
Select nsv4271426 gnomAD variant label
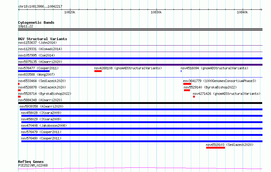pos(227,94)
